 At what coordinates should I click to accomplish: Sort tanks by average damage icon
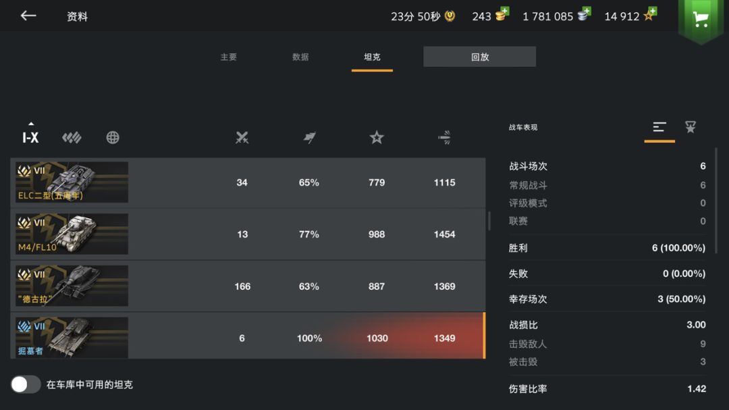point(444,138)
